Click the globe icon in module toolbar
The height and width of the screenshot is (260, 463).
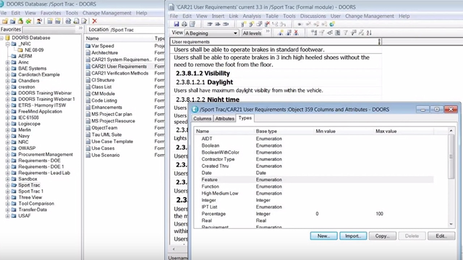[332, 24]
